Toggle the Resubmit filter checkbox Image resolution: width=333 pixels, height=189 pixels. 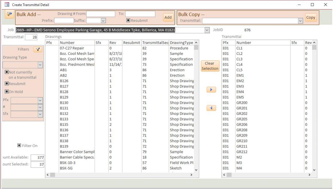pos(7,84)
